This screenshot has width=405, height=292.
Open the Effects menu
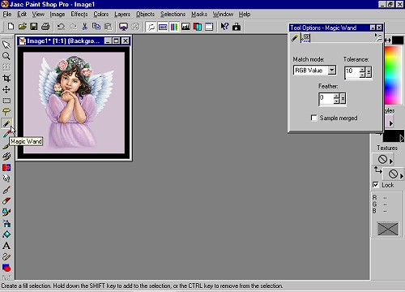click(x=79, y=14)
